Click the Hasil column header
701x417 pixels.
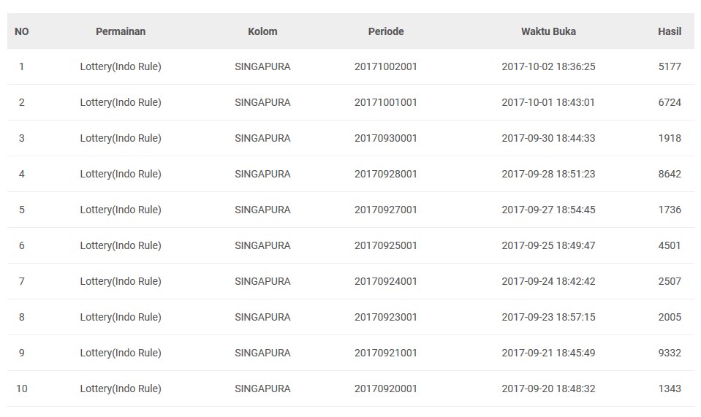coord(670,31)
